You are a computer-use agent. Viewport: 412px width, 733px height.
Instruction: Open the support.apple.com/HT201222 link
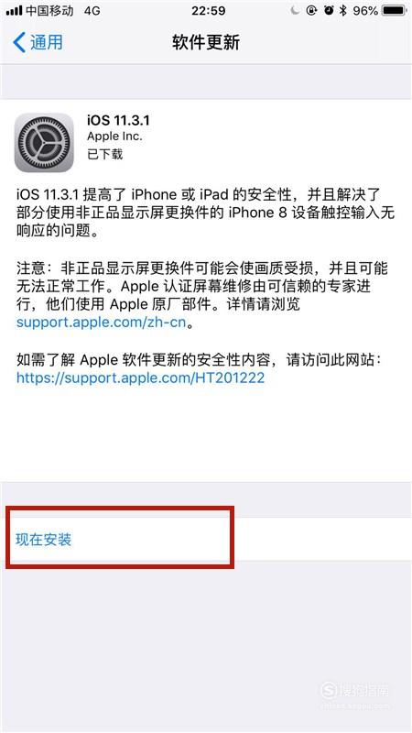[141, 377]
